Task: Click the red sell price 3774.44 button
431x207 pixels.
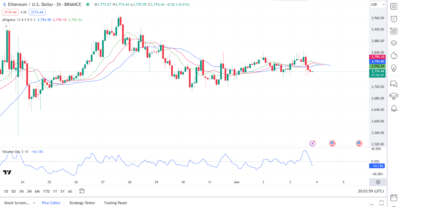Action: point(10,12)
